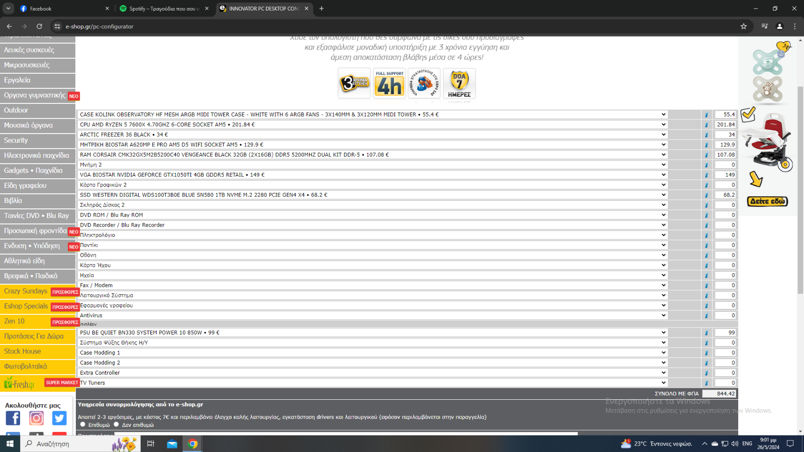Screen dimensions: 804x452
Task: Click the info icon in the CASE KOLINK row
Action: coord(707,115)
